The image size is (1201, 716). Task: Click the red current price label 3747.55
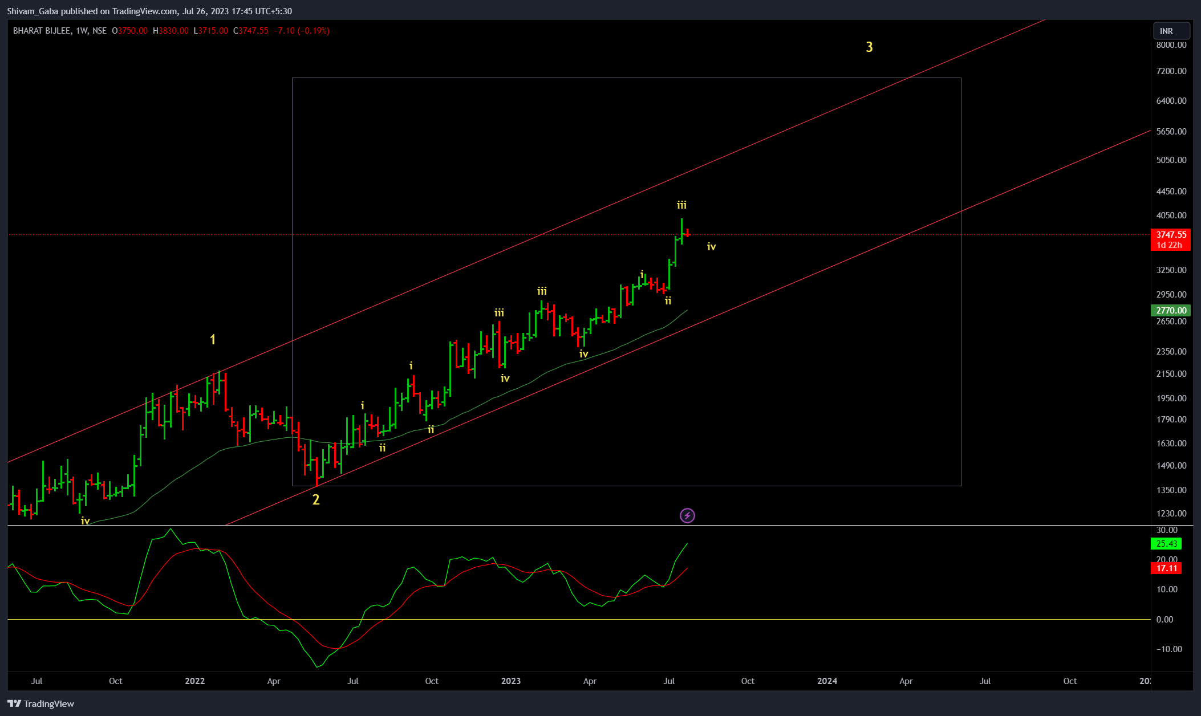click(1171, 234)
